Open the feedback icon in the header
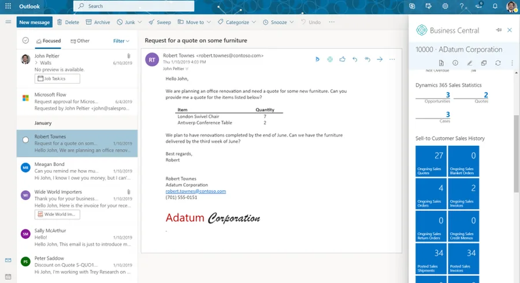 [429, 6]
